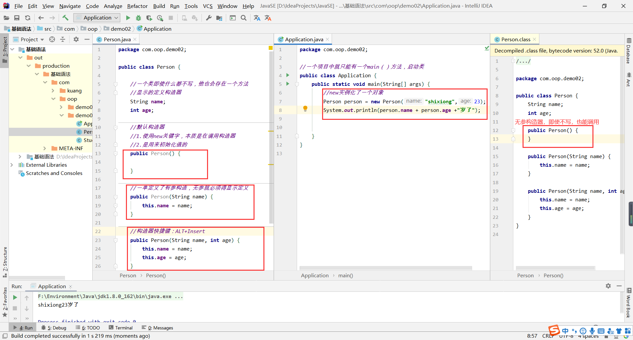Close the Person.java tab

click(x=135, y=39)
